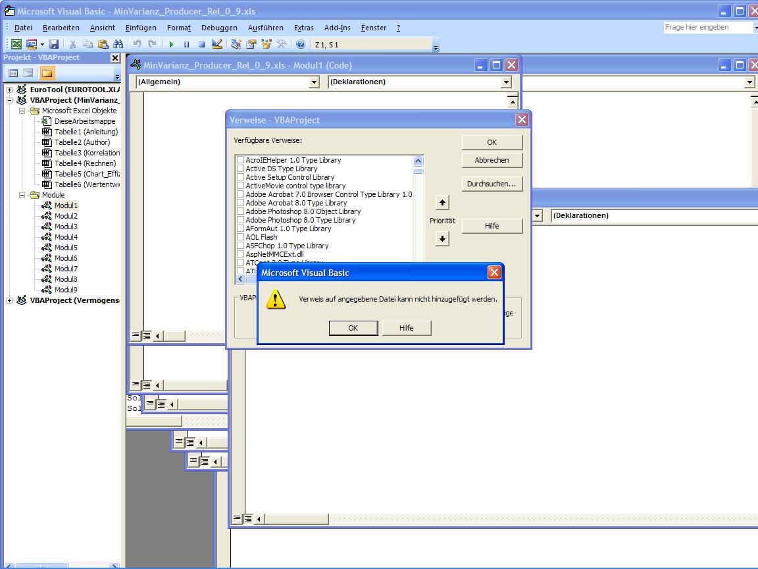
Task: Click the Break pause icon
Action: [x=187, y=45]
